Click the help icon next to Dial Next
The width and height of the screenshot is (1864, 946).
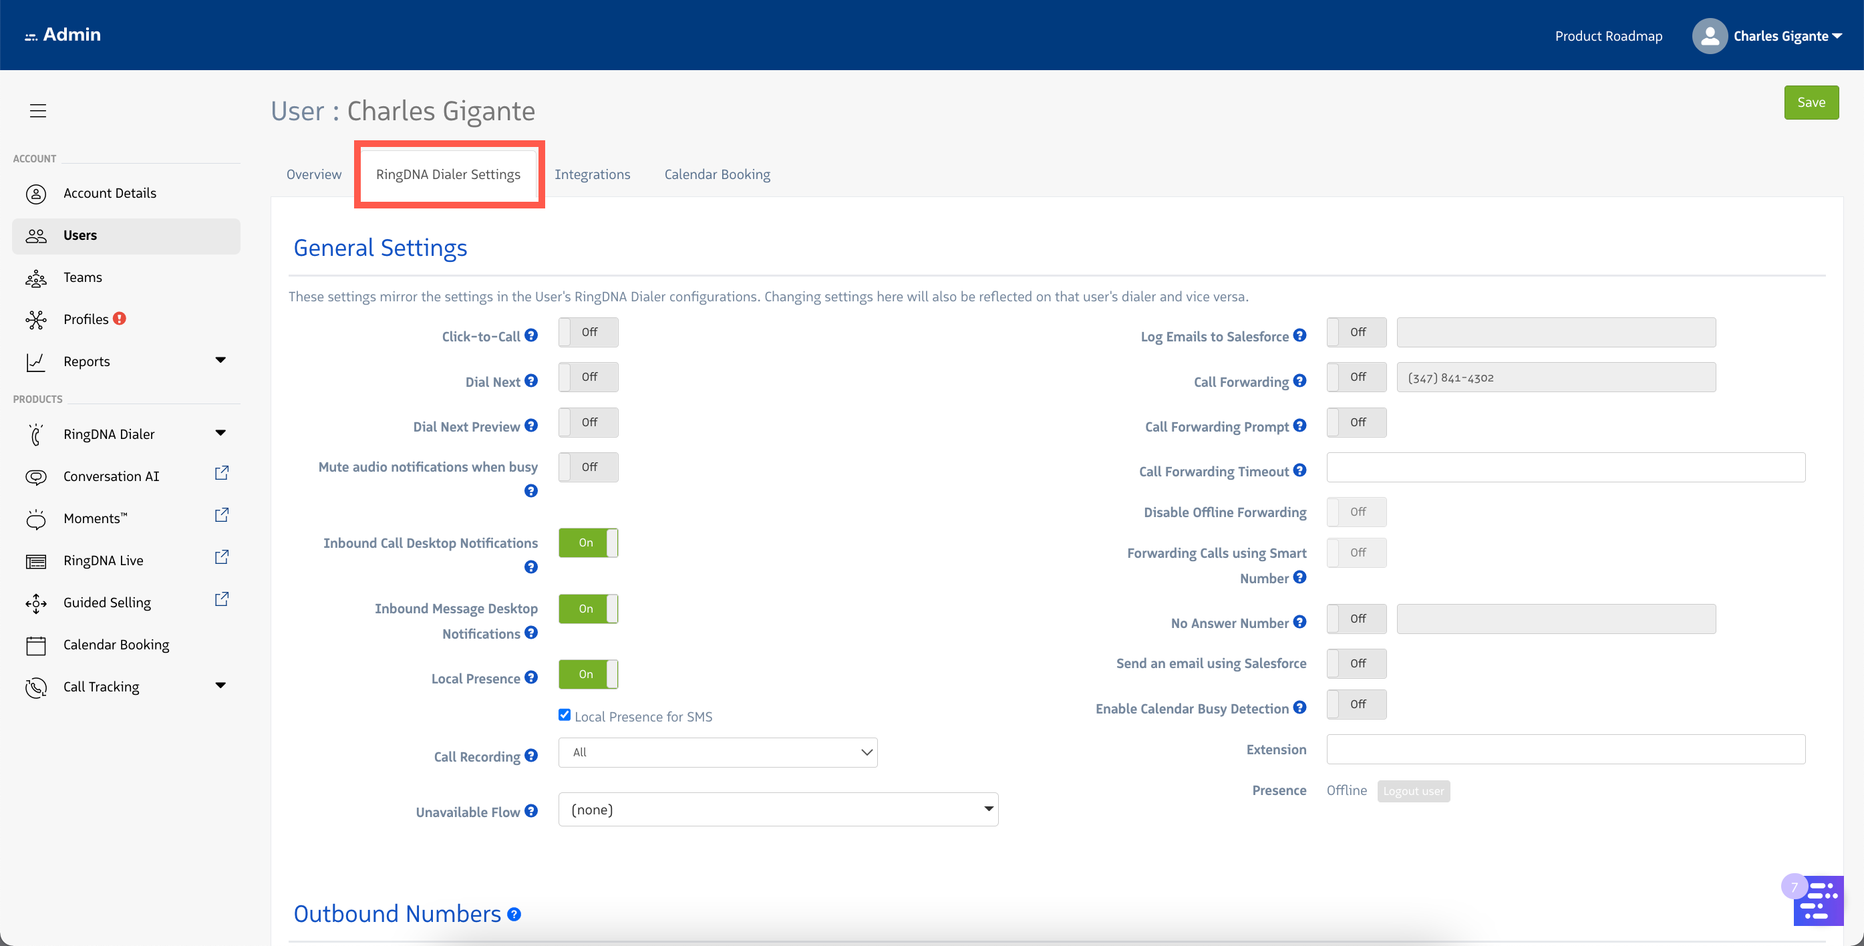(531, 381)
